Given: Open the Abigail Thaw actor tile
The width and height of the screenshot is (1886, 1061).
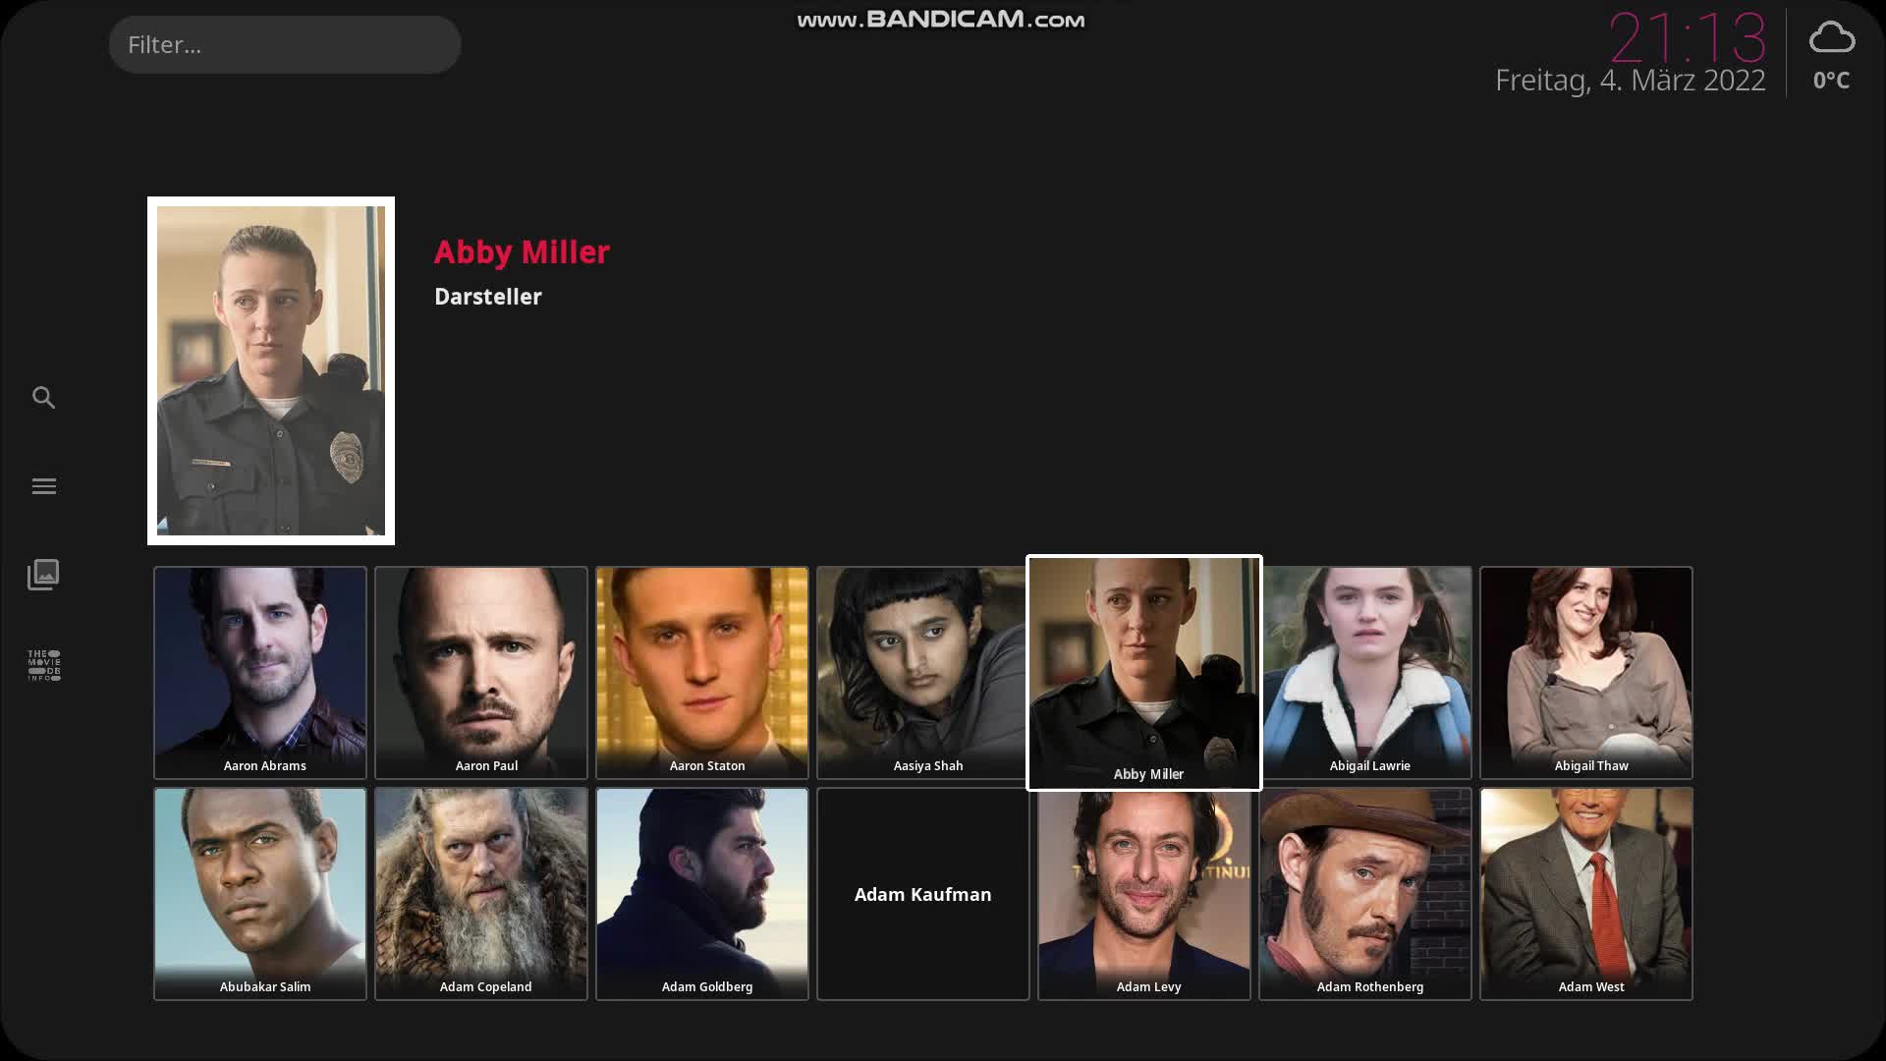Looking at the screenshot, I should point(1586,673).
